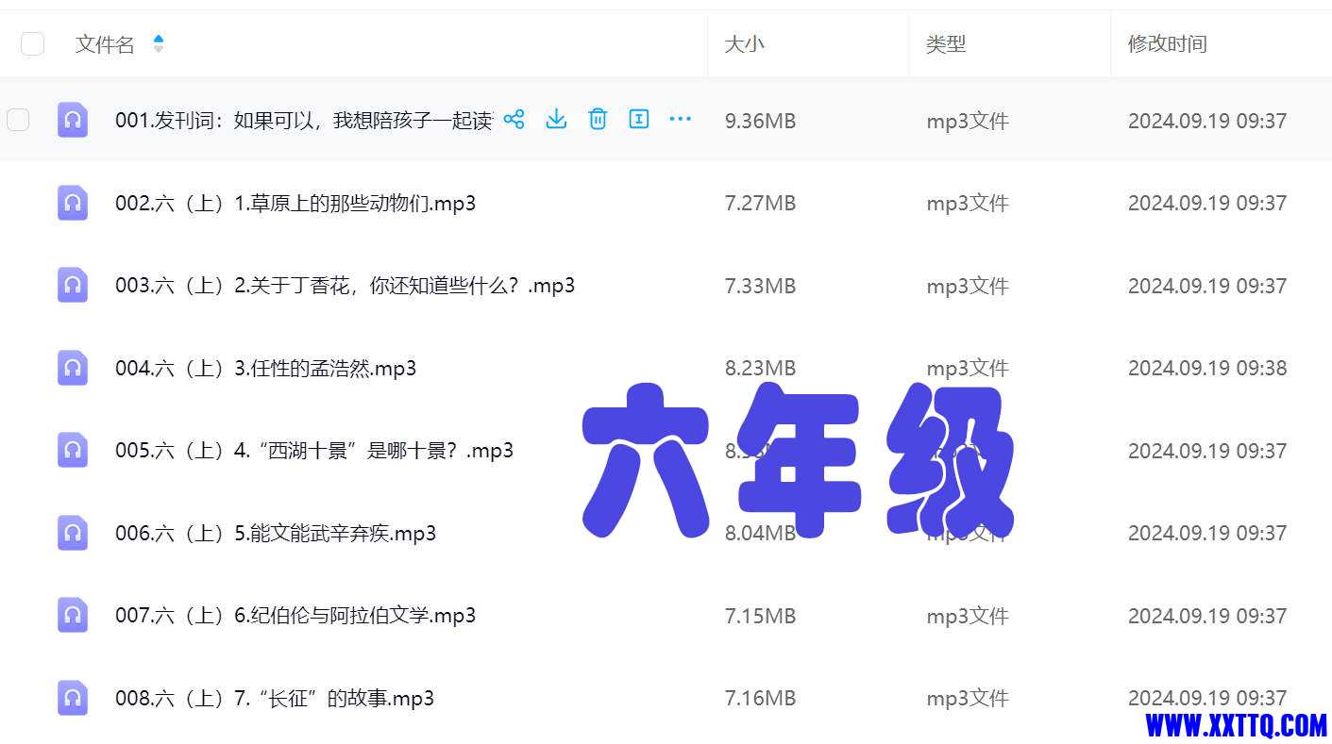Download the 001.发刊词 file
This screenshot has width=1332, height=744.
tap(556, 119)
